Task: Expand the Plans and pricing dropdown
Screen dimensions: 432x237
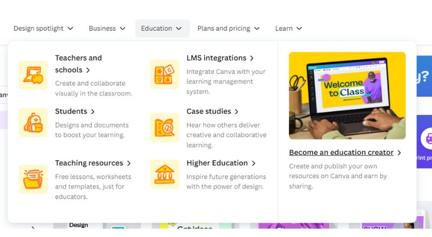Action: pos(228,29)
